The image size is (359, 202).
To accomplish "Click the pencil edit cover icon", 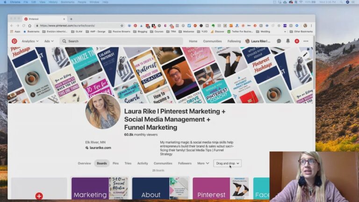I will (305, 55).
